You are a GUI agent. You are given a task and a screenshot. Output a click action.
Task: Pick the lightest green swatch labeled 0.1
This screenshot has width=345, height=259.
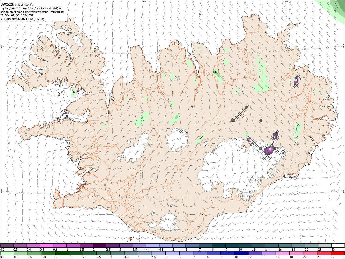click(7, 253)
